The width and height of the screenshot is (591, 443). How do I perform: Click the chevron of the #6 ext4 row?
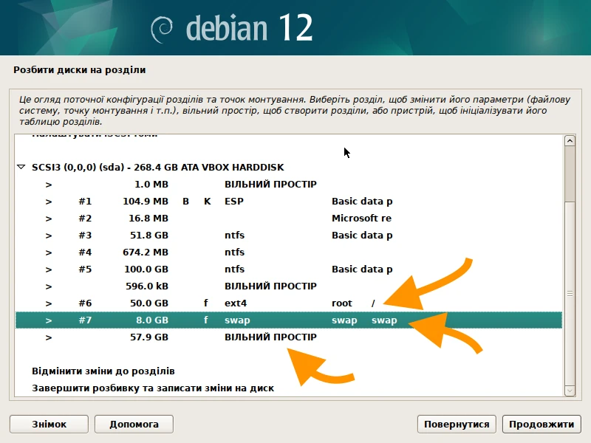point(49,303)
